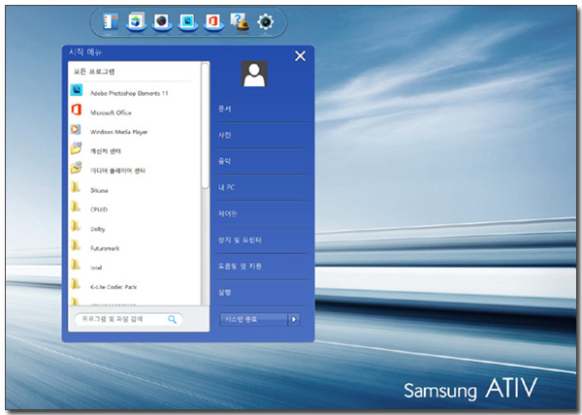Open 제어판 (Control Panel) menu entry
The width and height of the screenshot is (582, 415).
point(261,214)
